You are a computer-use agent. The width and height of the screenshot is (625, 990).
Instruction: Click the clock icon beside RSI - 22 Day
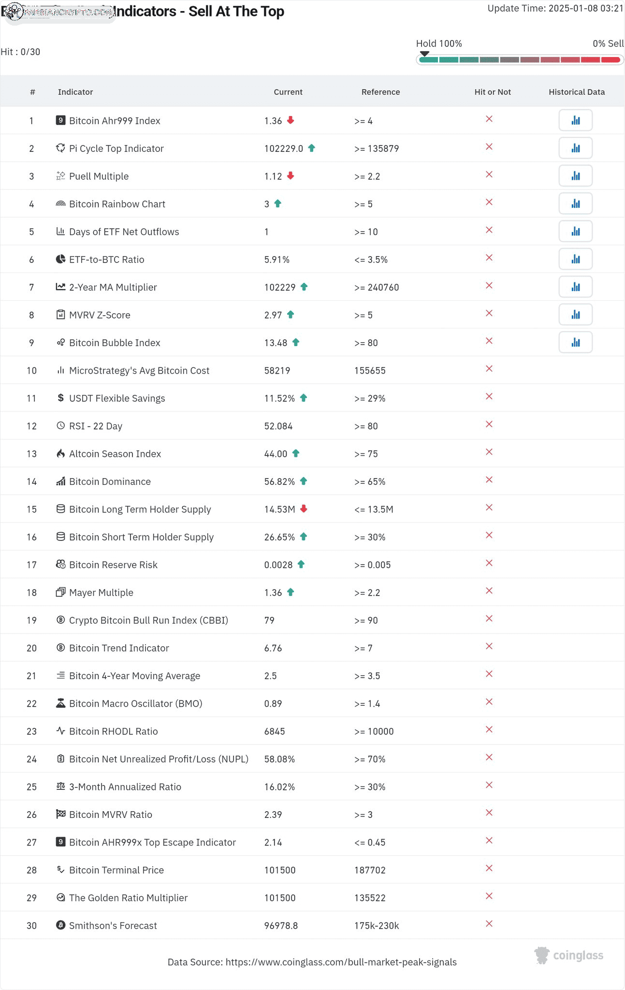[x=60, y=425]
